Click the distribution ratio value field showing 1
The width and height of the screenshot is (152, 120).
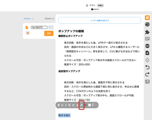(x=50, y=27)
